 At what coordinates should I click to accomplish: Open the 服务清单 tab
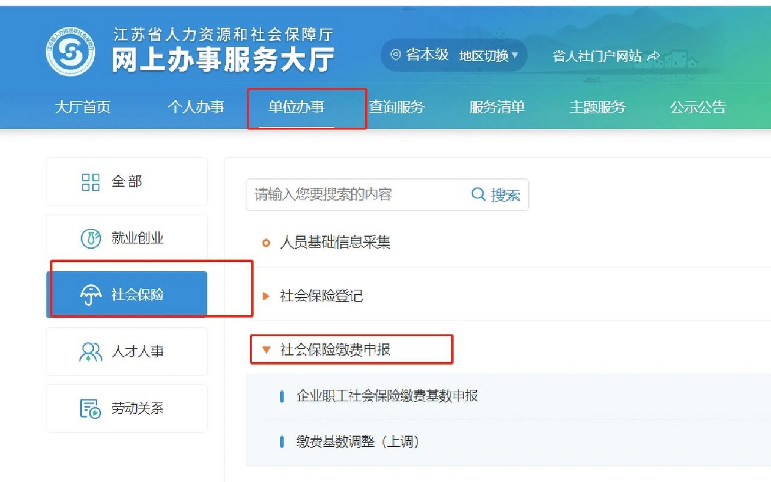tap(497, 107)
